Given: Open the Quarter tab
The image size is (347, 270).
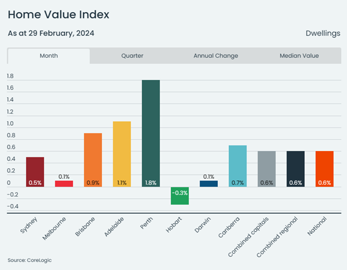Looking at the screenshot, I should [132, 56].
